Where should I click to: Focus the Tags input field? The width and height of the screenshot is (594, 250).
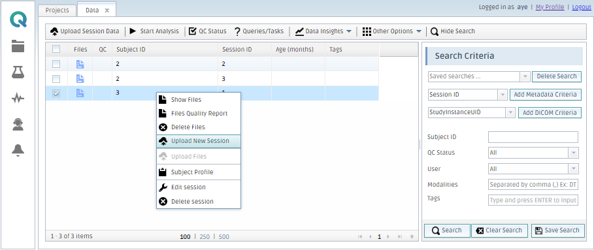[x=533, y=200]
